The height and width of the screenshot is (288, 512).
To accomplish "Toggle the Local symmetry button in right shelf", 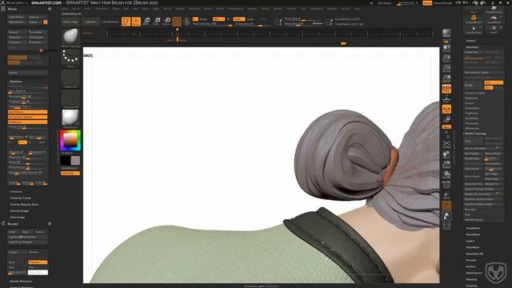I will (446, 109).
